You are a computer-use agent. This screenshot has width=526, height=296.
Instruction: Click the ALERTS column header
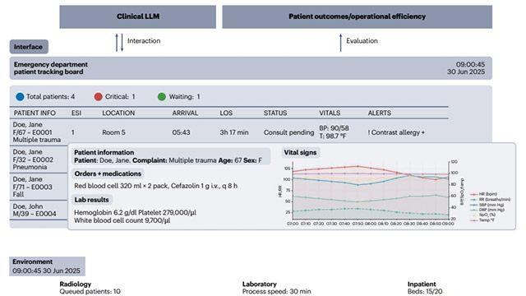click(380, 113)
